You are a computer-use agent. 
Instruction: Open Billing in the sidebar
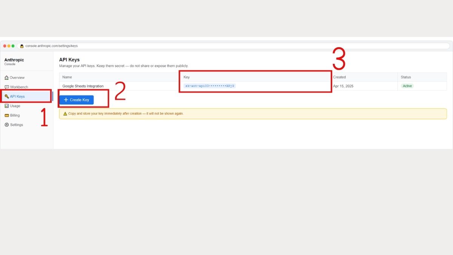26,115
